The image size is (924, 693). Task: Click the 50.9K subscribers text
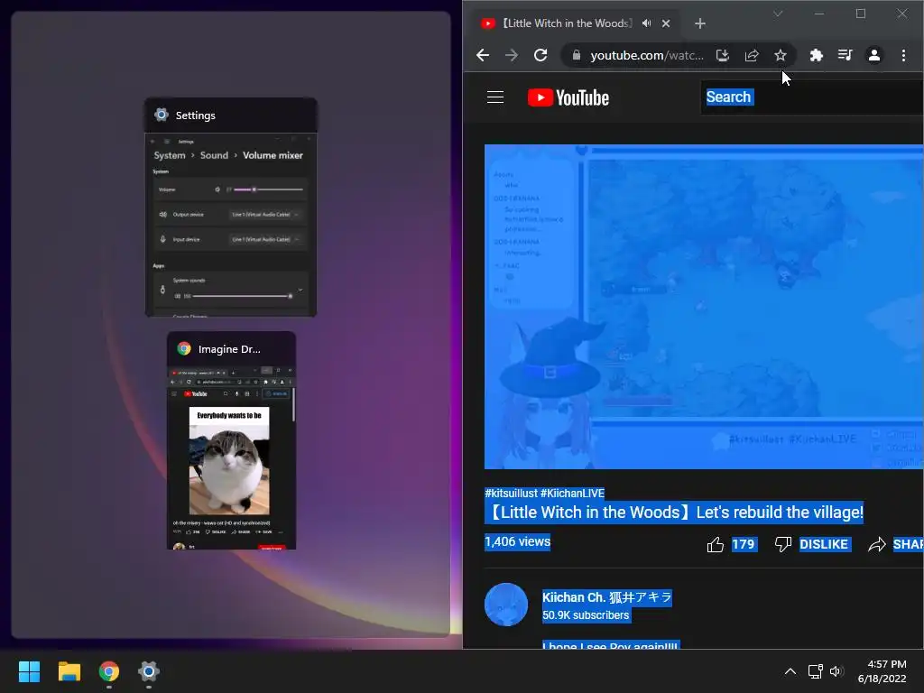click(x=586, y=615)
